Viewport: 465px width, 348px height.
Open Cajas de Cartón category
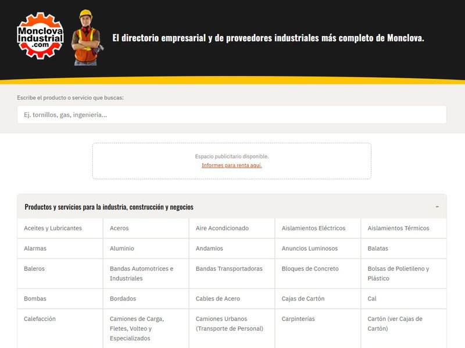coord(303,299)
